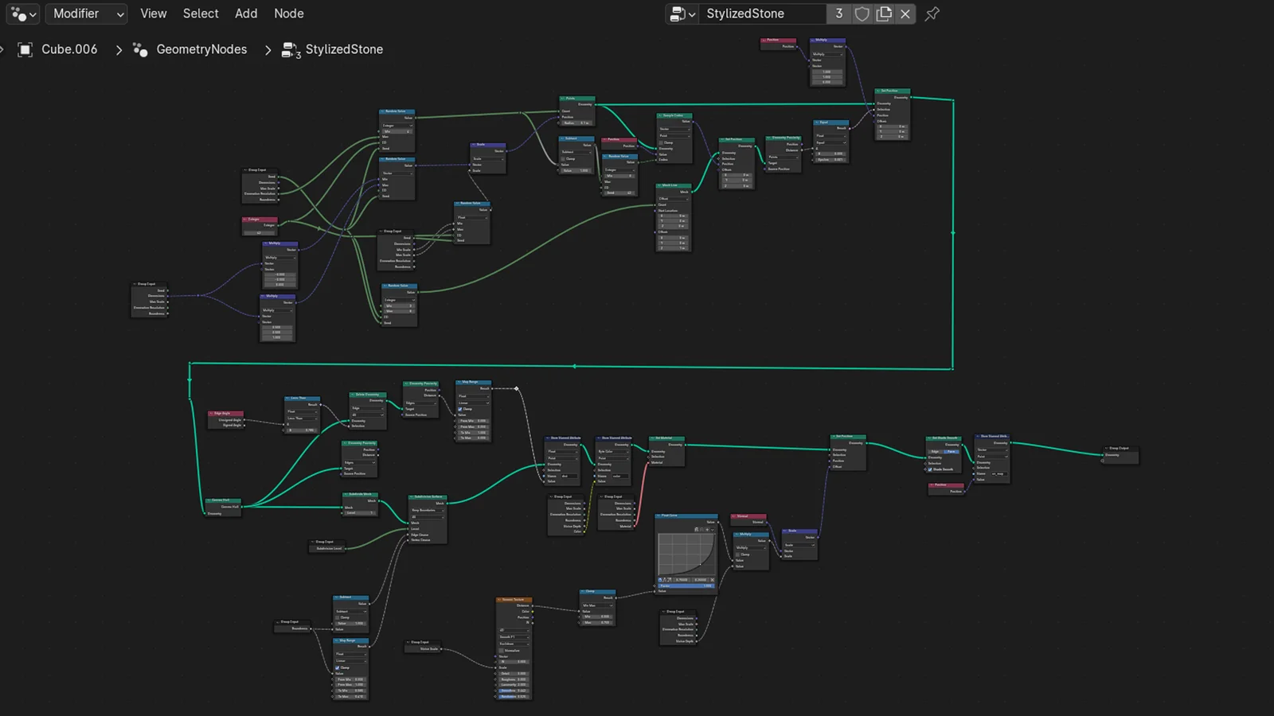
Task: Pin the current node tree
Action: point(932,14)
